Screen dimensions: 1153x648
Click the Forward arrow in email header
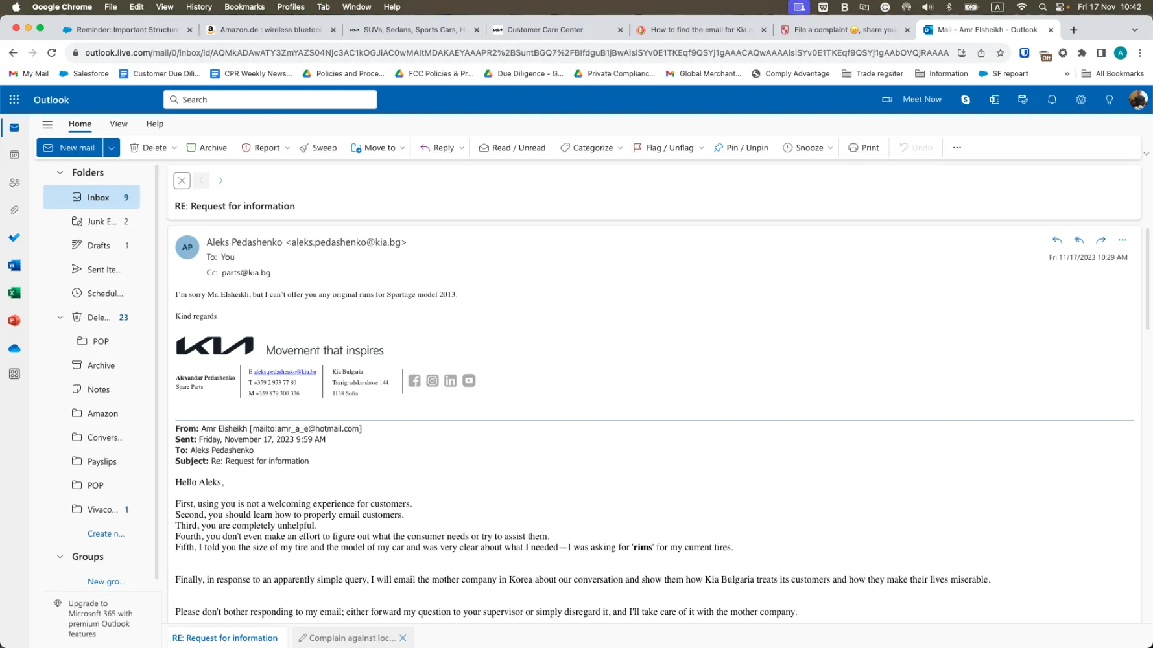pyautogui.click(x=1100, y=240)
